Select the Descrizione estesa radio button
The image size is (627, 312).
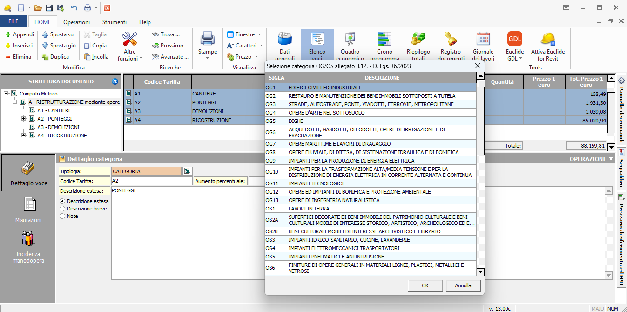coord(62,201)
